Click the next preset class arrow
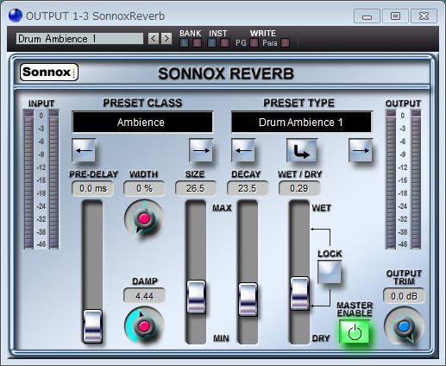The image size is (446, 366). (201, 150)
